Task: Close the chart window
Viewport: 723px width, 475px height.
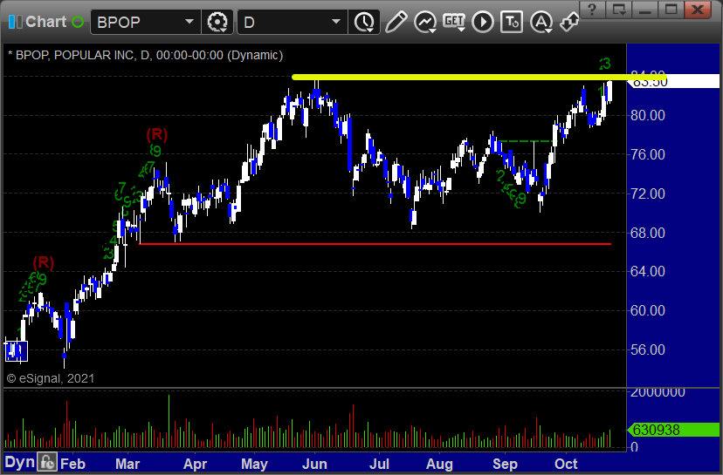Action: (x=698, y=9)
